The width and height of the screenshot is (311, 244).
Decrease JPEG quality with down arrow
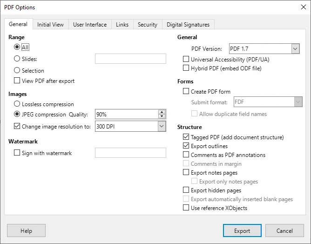tap(162, 116)
